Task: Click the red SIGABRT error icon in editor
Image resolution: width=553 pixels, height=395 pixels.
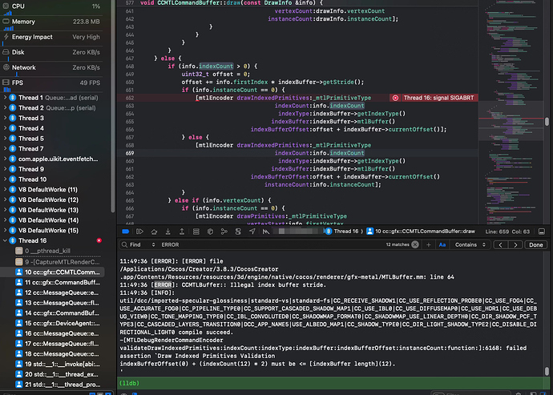Action: point(396,97)
